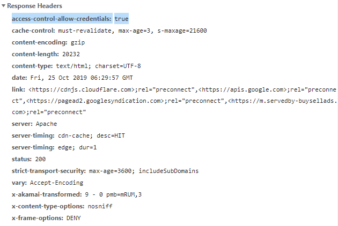Select the content-length header name
This screenshot has height=226, width=338.
tap(35, 54)
